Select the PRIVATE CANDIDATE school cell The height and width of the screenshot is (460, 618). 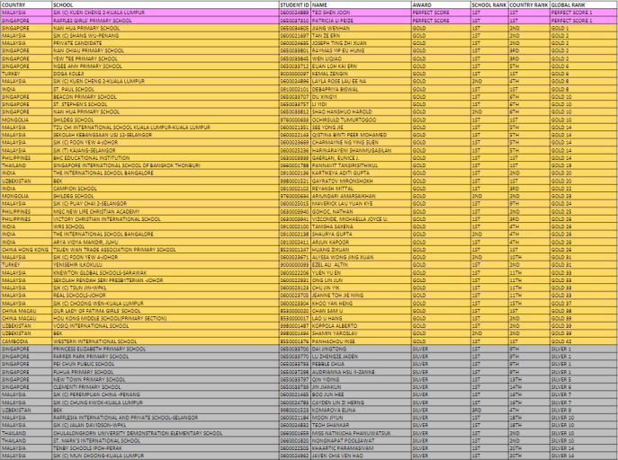coord(166,43)
